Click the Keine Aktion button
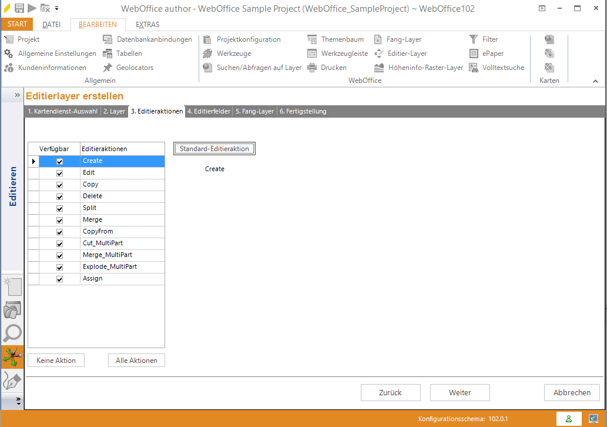Viewport: 607px width, 427px height. coord(56,361)
